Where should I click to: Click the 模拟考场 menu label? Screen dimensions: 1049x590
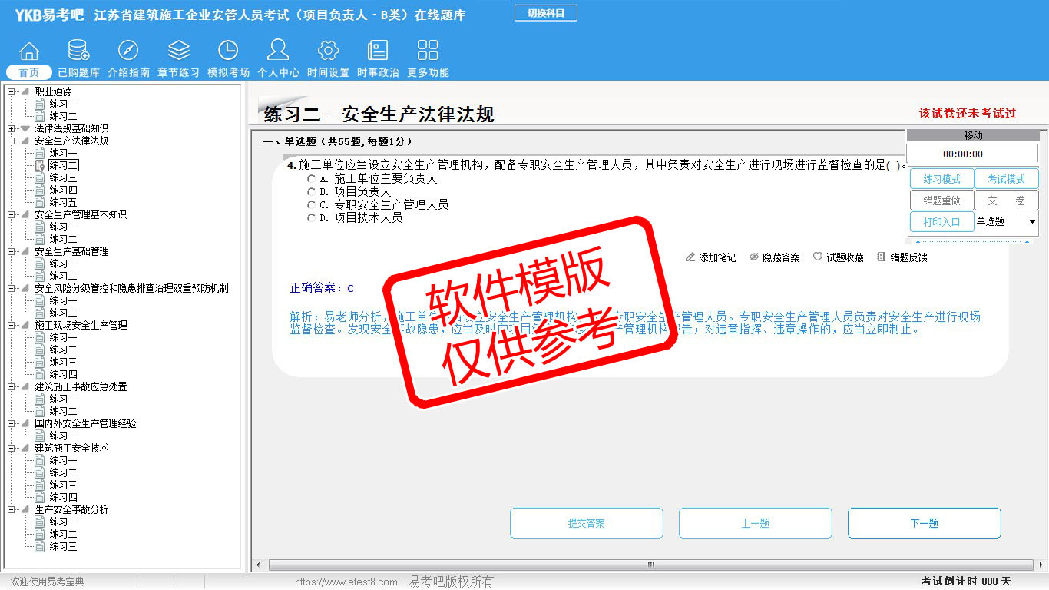[228, 72]
